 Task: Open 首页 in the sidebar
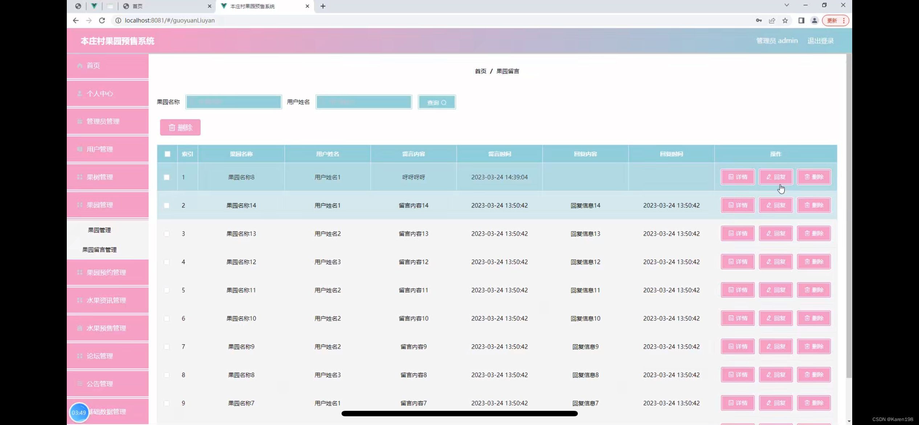click(x=107, y=66)
